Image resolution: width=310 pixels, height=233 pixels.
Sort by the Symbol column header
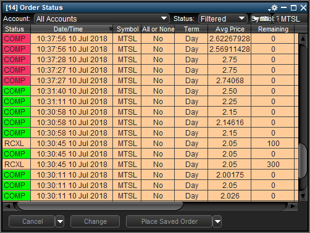127,29
